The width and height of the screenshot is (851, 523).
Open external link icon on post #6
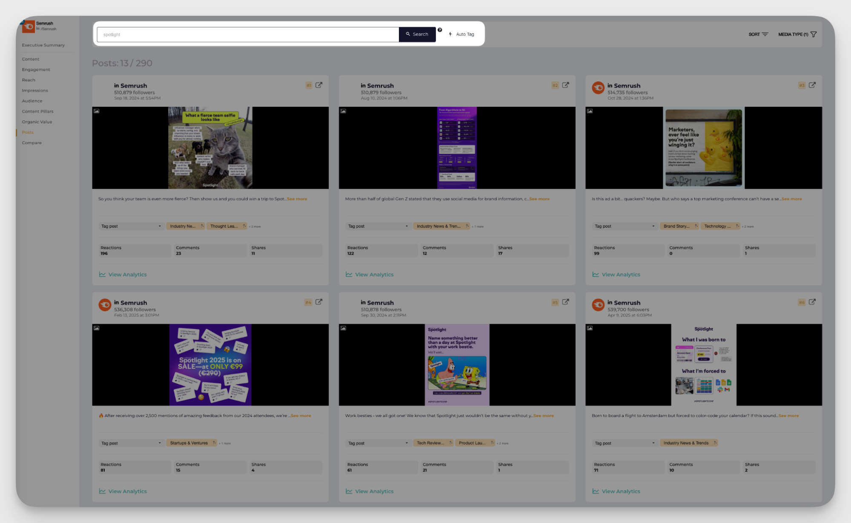812,302
